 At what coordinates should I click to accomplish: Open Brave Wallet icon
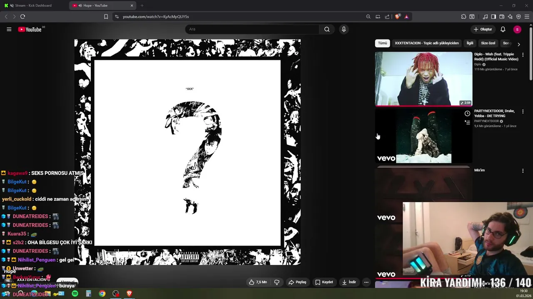coord(502,17)
